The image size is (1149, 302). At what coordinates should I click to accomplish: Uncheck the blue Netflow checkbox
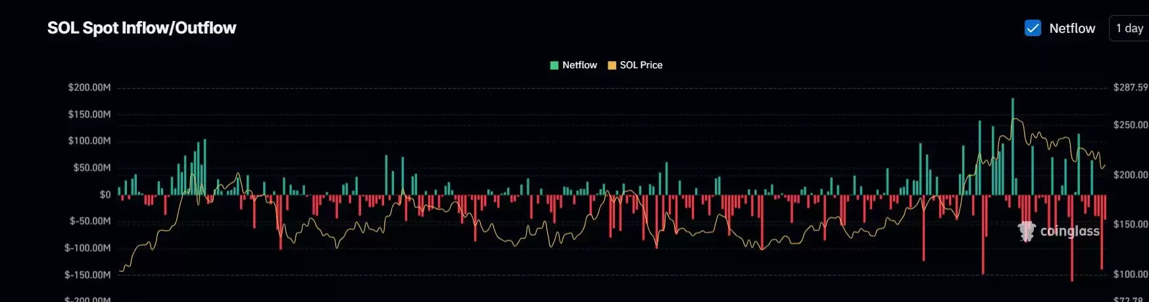1033,28
